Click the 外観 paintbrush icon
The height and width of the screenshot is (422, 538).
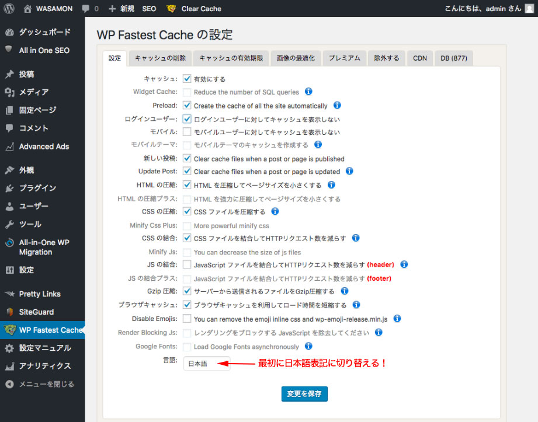[x=9, y=170]
